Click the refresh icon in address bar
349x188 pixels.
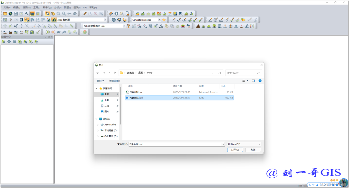coord(219,73)
